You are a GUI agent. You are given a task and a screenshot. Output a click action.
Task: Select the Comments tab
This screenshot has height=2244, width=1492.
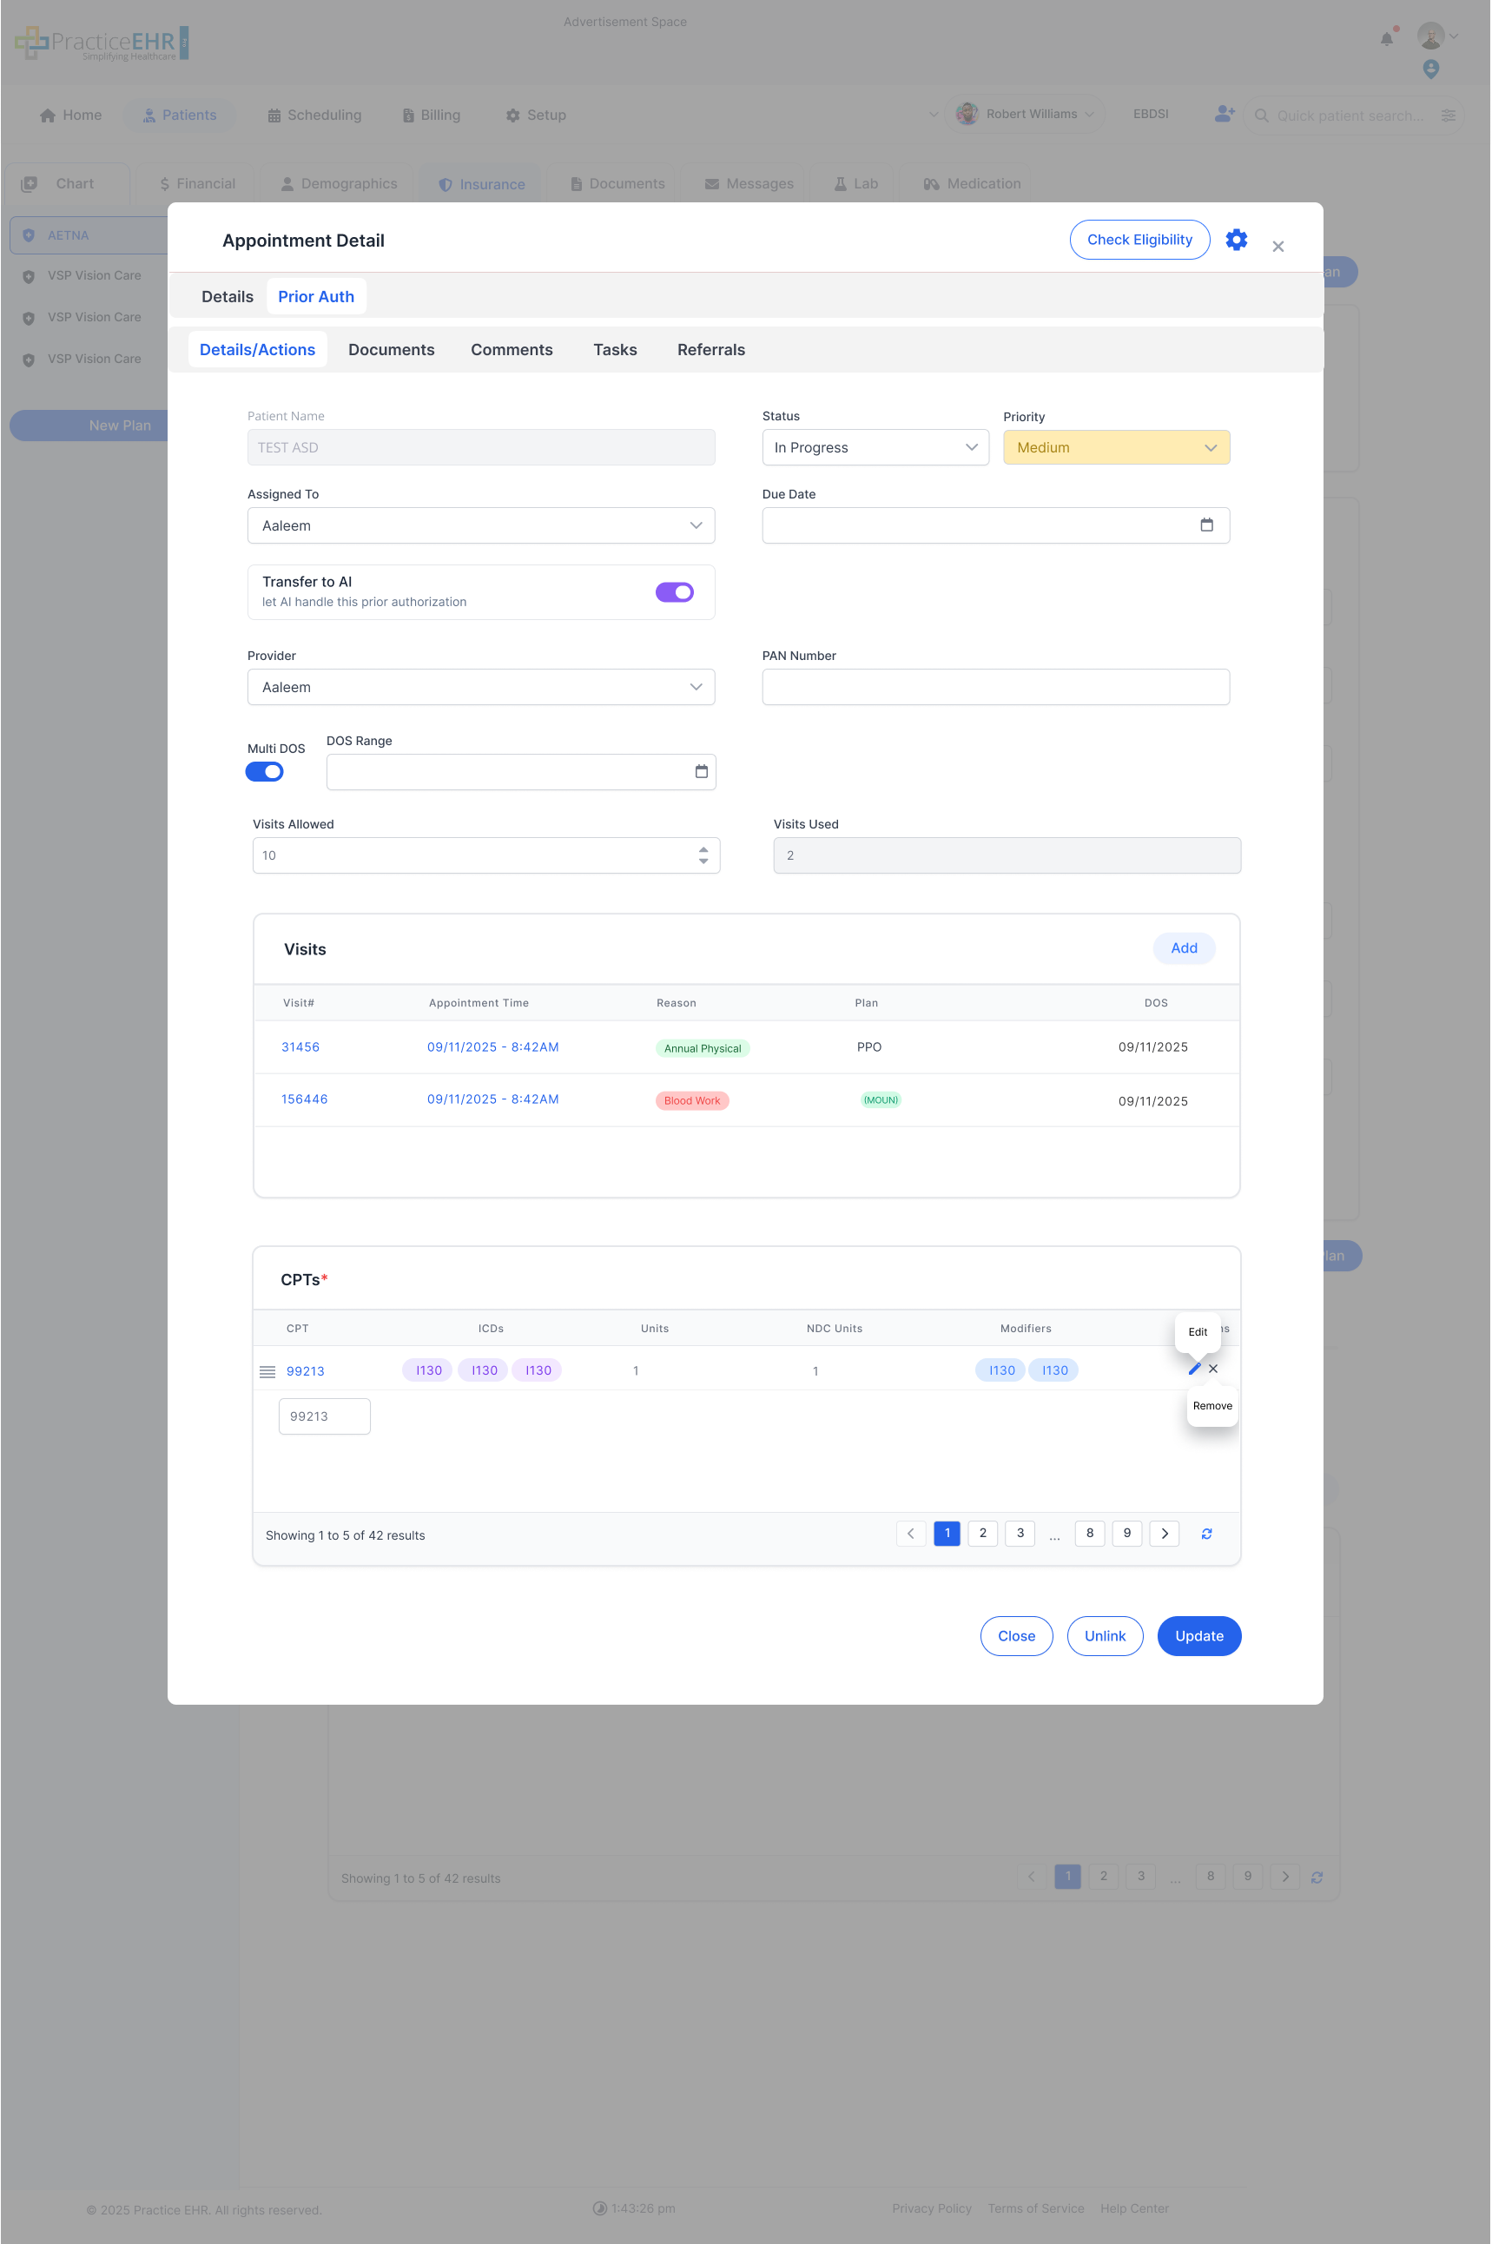tap(511, 349)
